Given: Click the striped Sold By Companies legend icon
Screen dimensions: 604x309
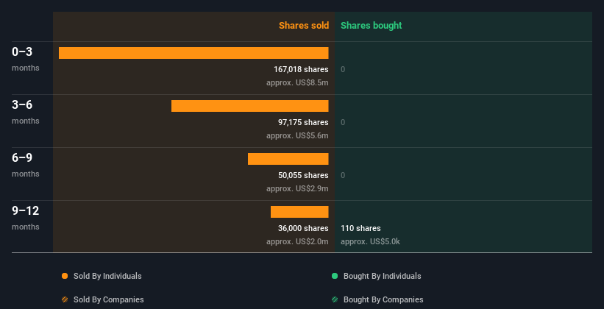Looking at the screenshot, I should tap(65, 299).
